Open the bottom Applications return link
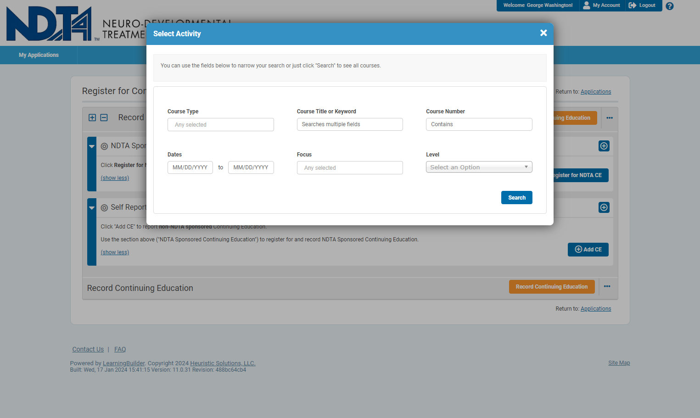 [x=596, y=309]
